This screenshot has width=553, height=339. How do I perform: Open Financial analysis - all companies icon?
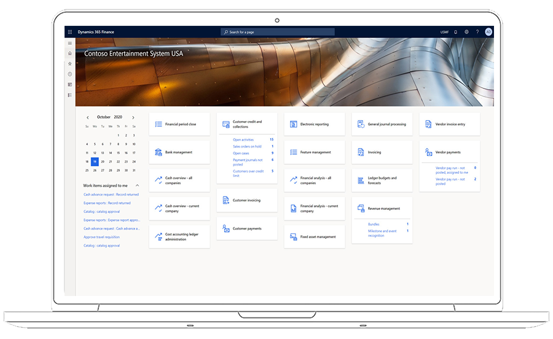click(x=294, y=180)
